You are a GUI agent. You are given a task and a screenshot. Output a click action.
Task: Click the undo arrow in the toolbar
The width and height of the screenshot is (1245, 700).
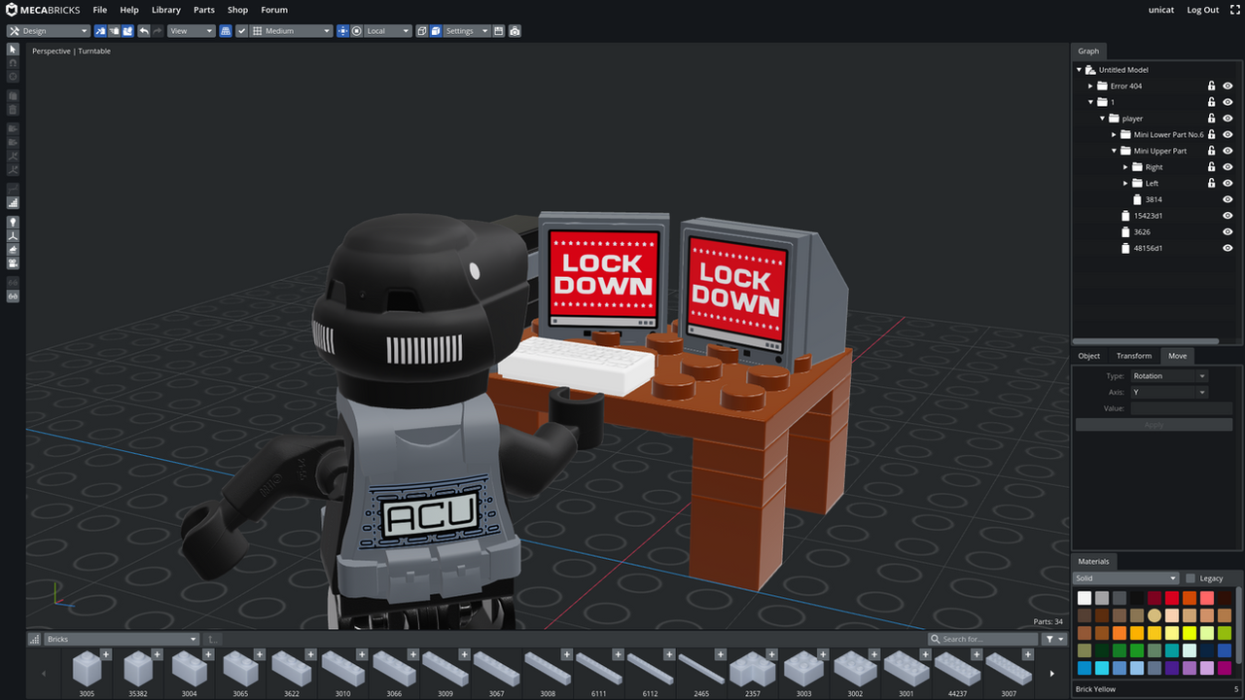click(144, 31)
